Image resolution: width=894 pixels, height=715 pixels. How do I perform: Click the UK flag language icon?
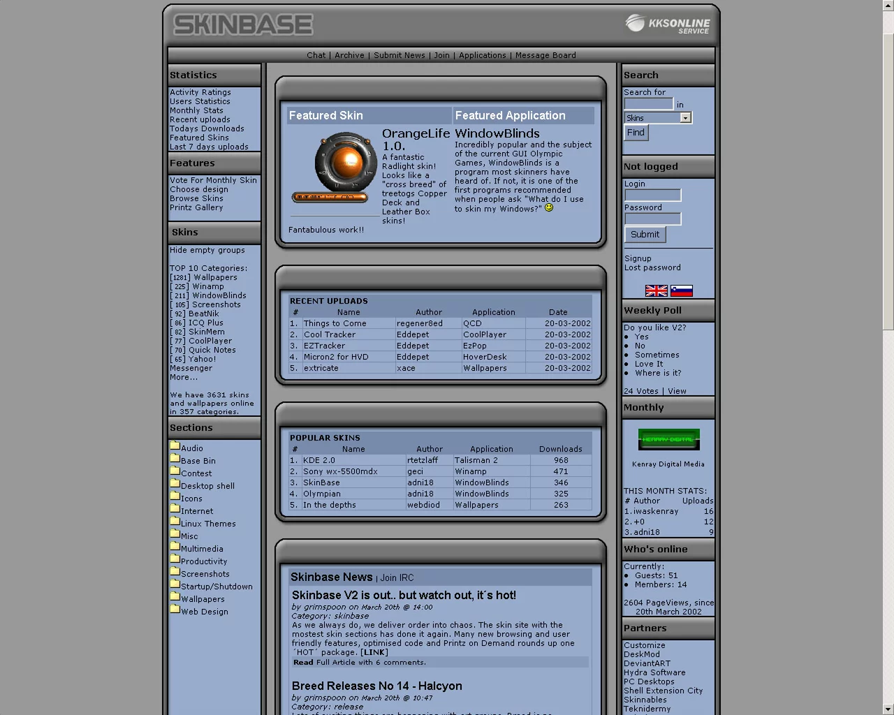[656, 291]
